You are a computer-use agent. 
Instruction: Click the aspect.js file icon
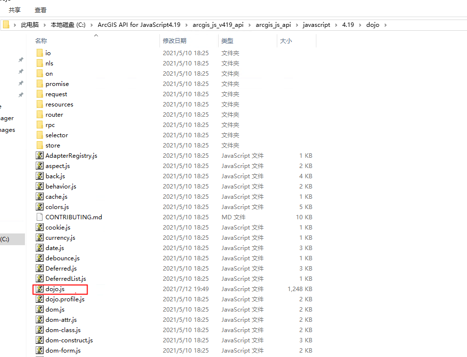pos(40,166)
